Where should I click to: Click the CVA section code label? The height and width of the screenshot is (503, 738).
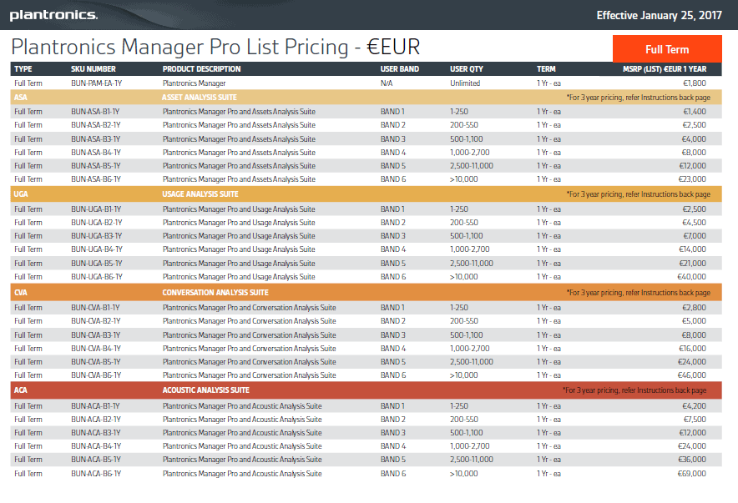point(21,293)
